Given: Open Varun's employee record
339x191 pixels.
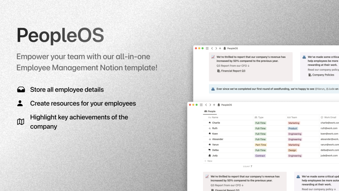Looking at the screenshot, I should click(215, 144).
